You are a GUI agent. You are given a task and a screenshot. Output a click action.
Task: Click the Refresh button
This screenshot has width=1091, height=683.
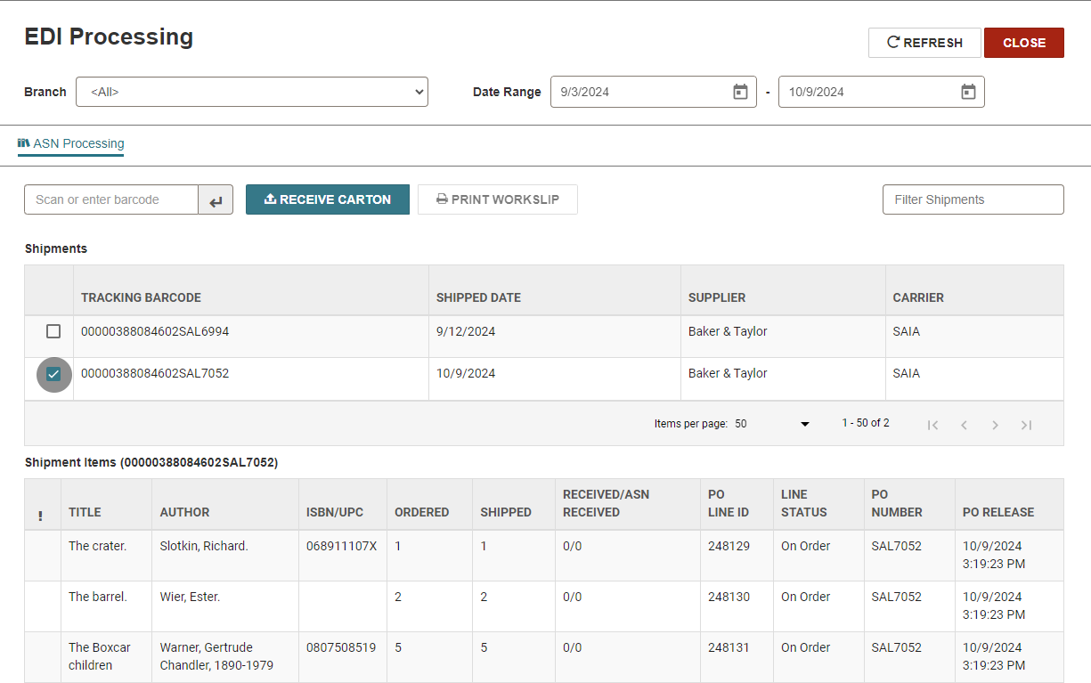pos(924,43)
